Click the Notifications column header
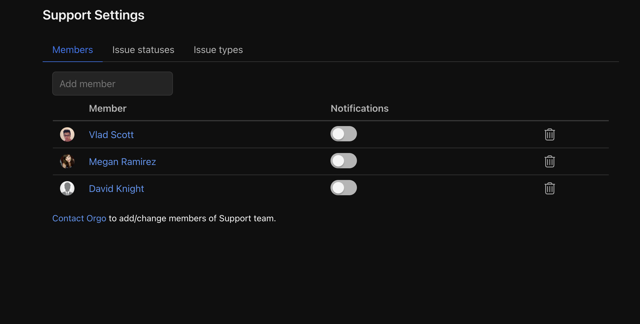 pyautogui.click(x=359, y=108)
